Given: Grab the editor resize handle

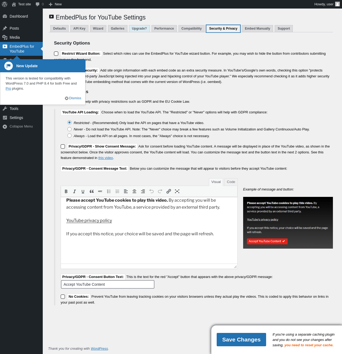Looking at the screenshot, I should [x=235, y=267].
